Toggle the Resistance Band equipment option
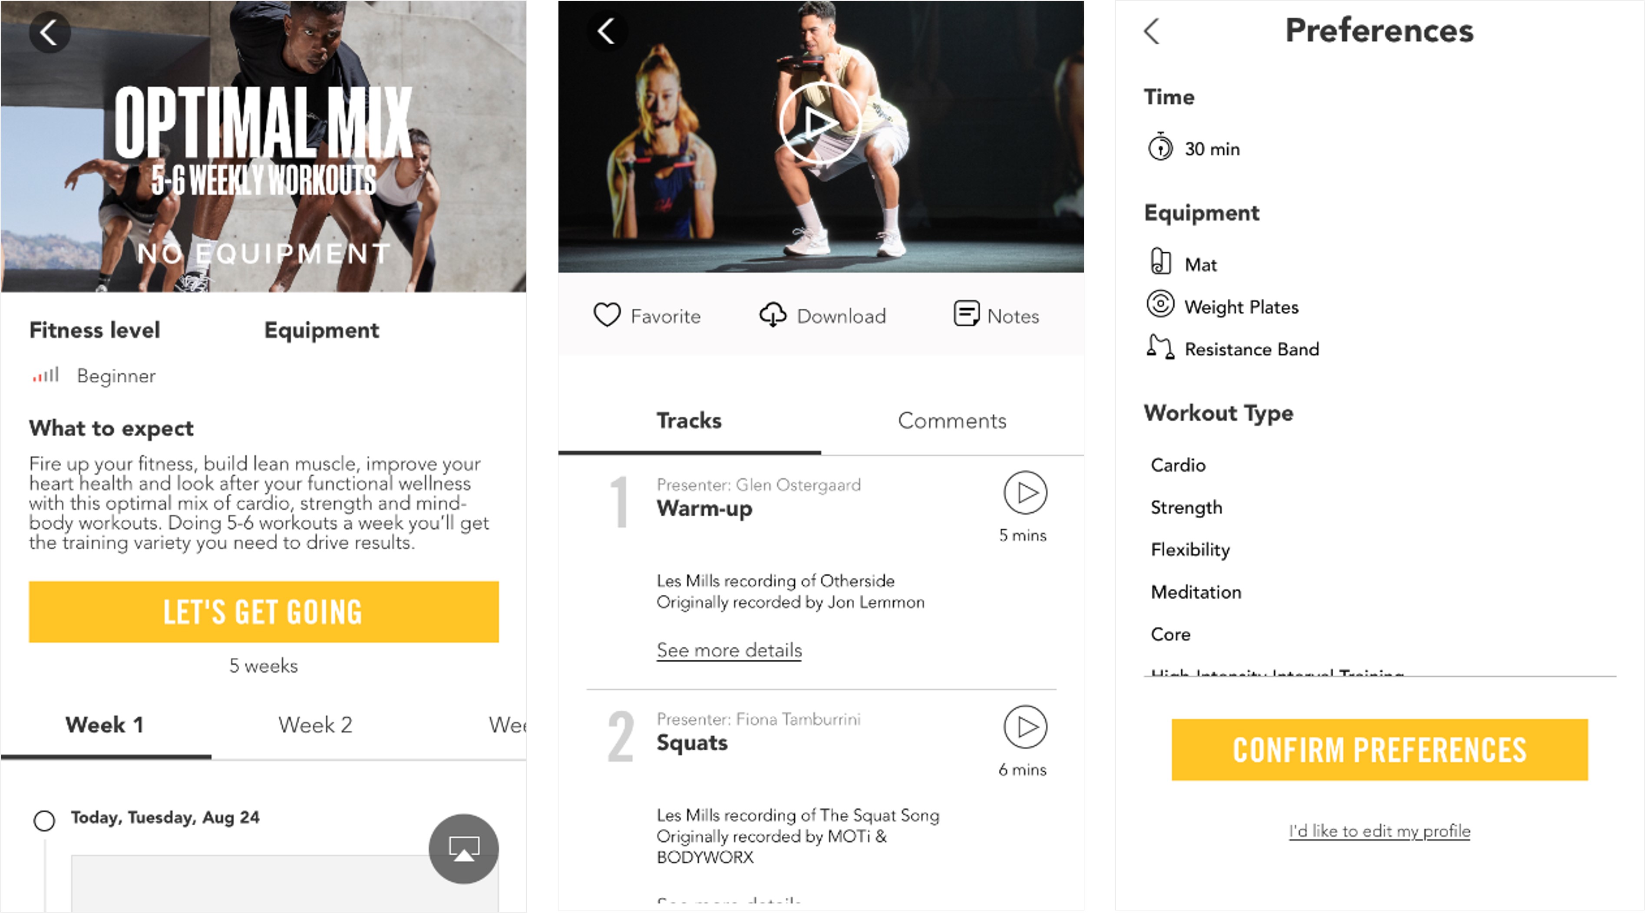 (x=1232, y=348)
